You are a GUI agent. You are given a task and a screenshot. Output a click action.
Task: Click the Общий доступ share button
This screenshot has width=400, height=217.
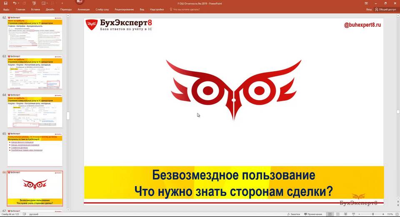coord(385,9)
